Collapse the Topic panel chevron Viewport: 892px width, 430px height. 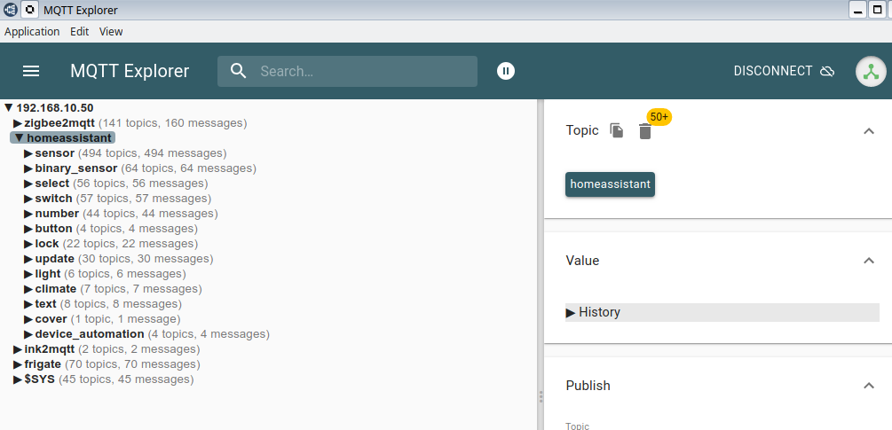point(868,130)
